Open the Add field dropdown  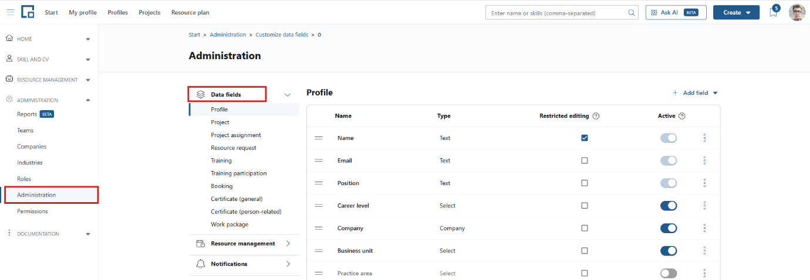click(x=696, y=93)
